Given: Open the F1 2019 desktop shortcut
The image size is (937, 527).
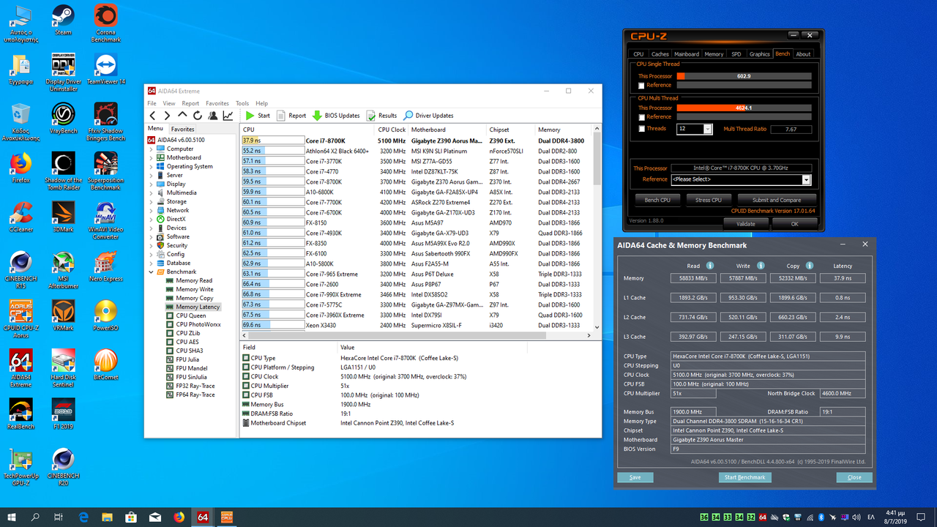Looking at the screenshot, I should (x=63, y=414).
